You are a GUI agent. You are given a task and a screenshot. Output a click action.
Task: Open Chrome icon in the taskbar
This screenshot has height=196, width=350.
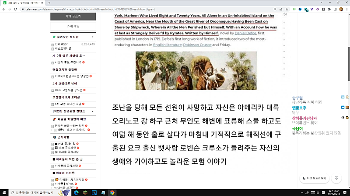[112, 193]
